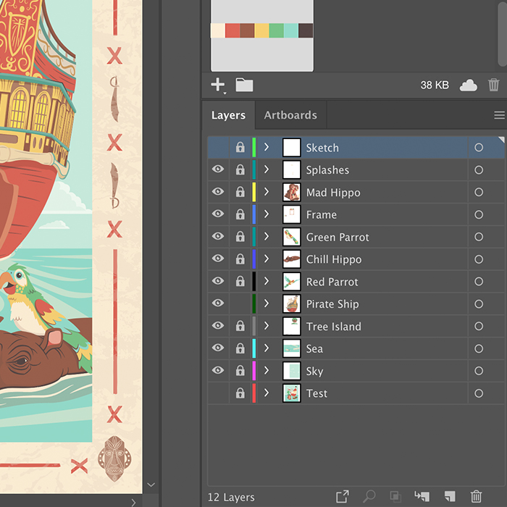Unlock the Frame layer
Viewport: 507px width, 507px height.
pyautogui.click(x=240, y=214)
